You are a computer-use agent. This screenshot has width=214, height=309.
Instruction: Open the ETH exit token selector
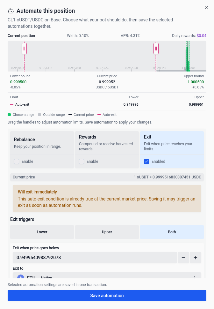[x=107, y=275]
